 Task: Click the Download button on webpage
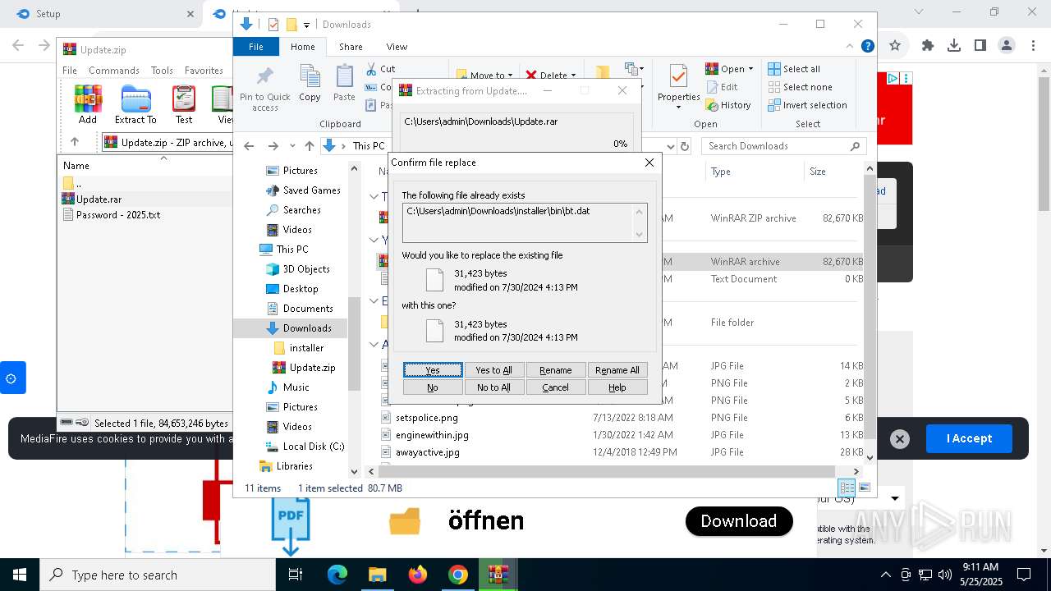pyautogui.click(x=739, y=521)
